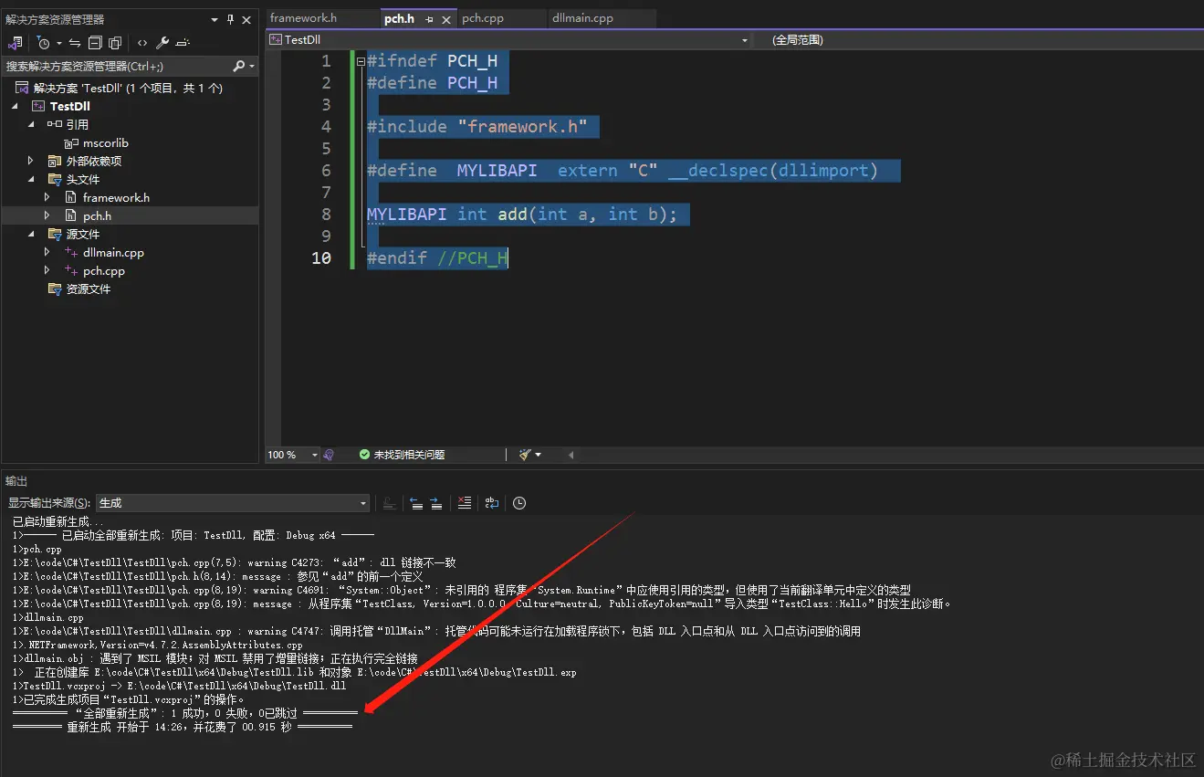This screenshot has height=777, width=1204.
Task: Open the 显示输出来源 dropdown set to 生成
Action: (x=233, y=503)
